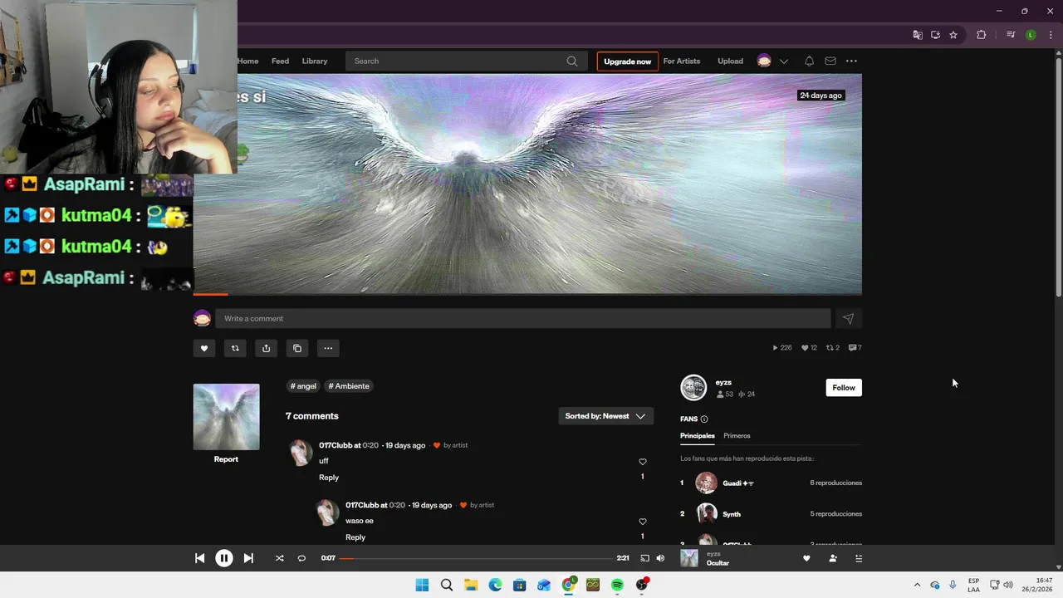
Task: Open Google Translate icon in address bar
Action: (918, 35)
